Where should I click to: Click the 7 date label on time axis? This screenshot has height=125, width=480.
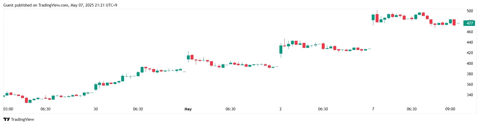click(373, 109)
